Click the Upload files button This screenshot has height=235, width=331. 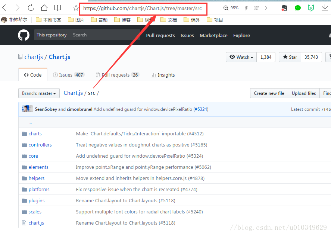tap(304, 93)
